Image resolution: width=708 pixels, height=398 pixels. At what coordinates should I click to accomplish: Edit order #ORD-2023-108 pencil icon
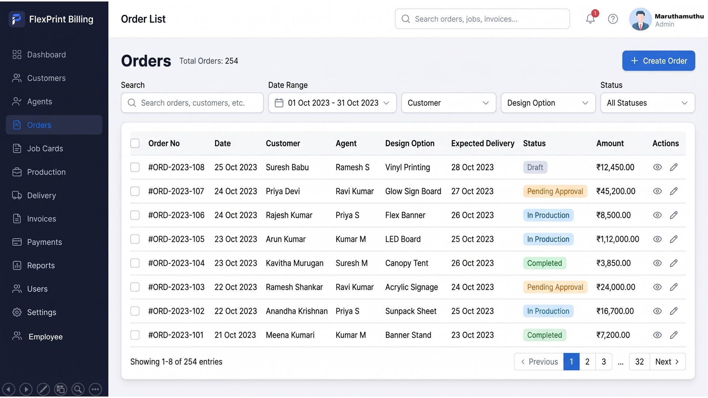[x=674, y=167]
